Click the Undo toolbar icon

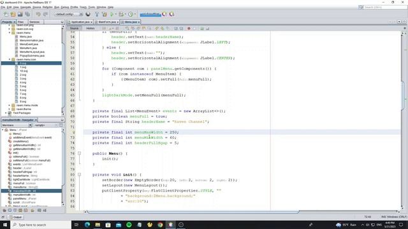coord(38,14)
